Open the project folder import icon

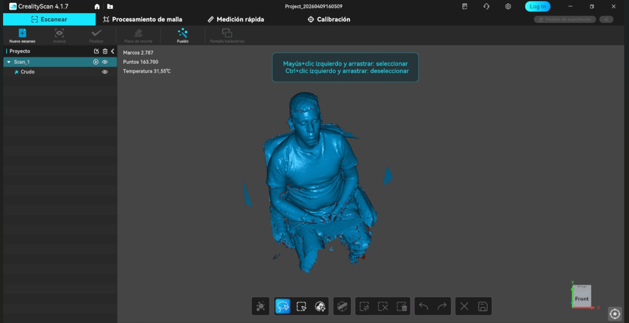(x=110, y=7)
